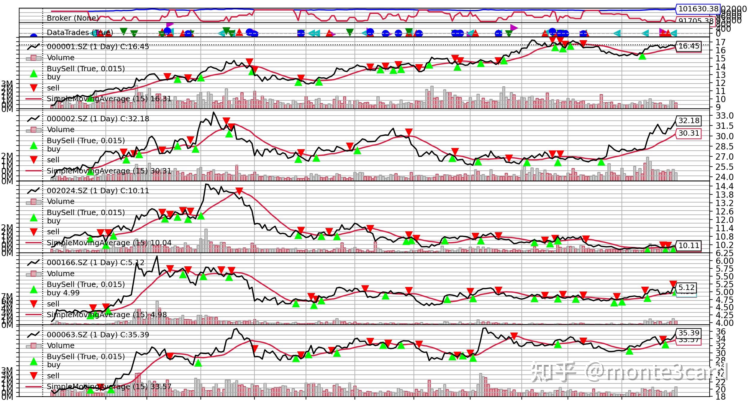Screen dimensions: 748x402
Task: Click the red 30.31 moving average value tag
Action: point(688,133)
